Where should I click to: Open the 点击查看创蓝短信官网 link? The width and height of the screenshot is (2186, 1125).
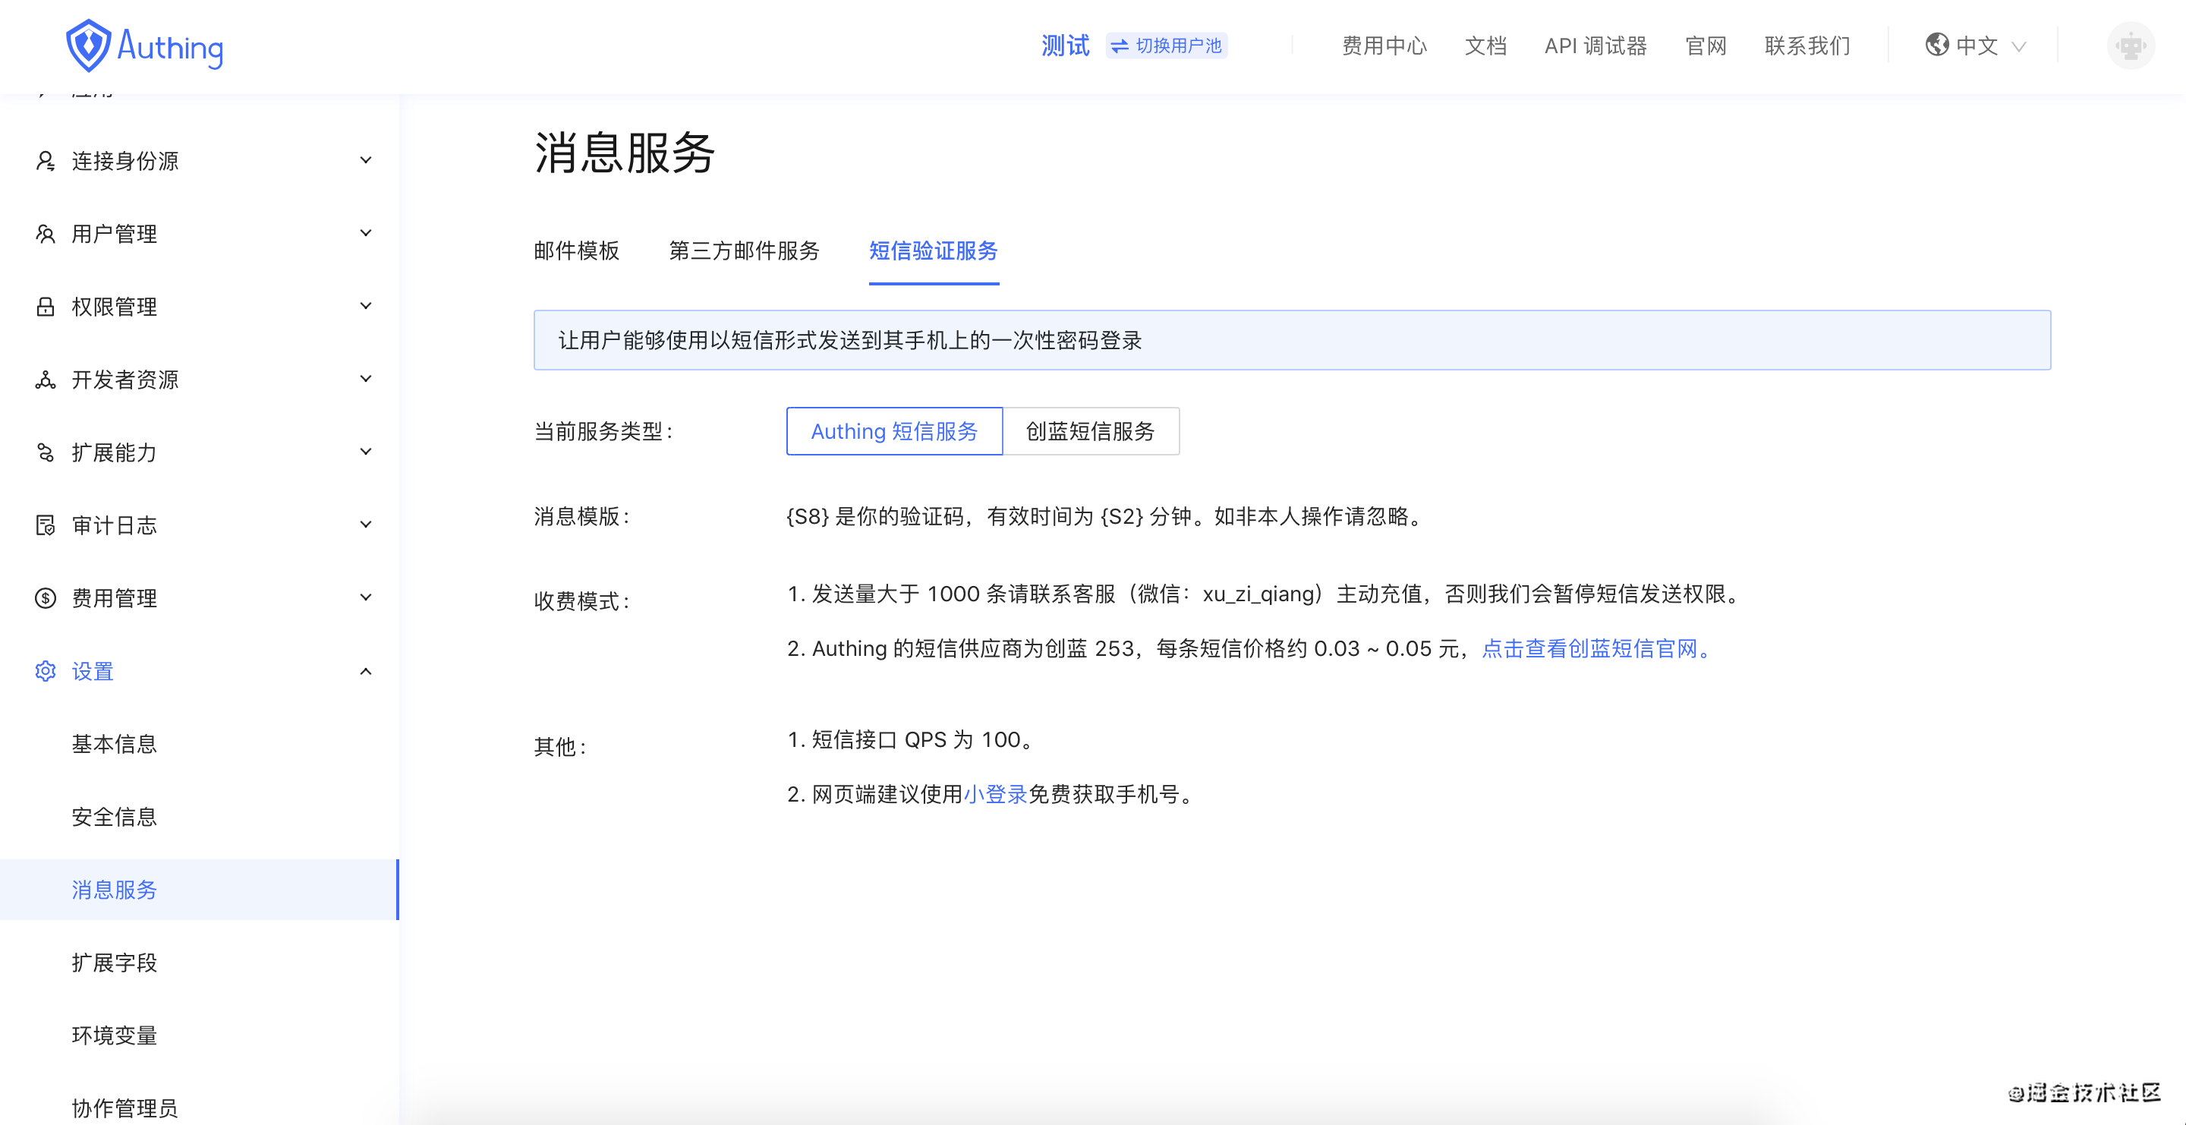click(x=1595, y=649)
